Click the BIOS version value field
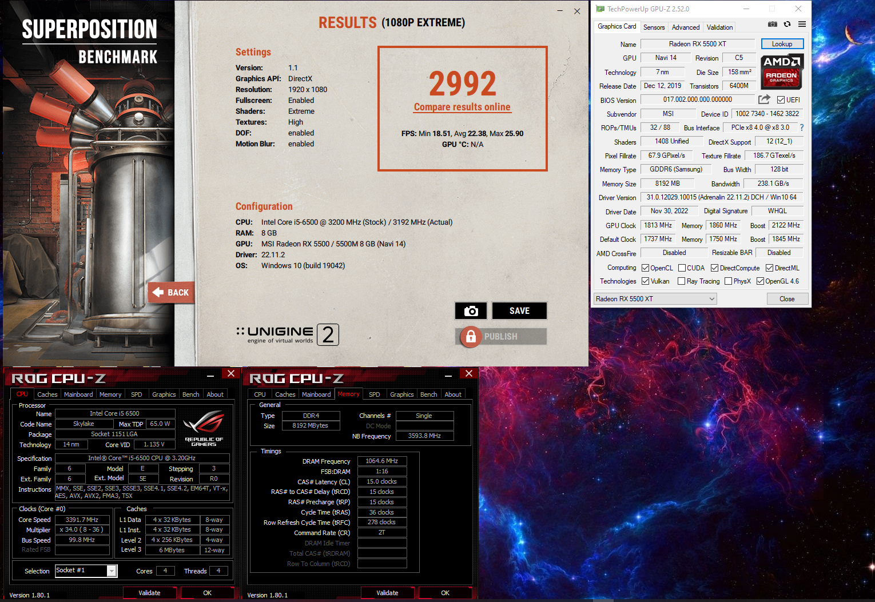 point(697,99)
